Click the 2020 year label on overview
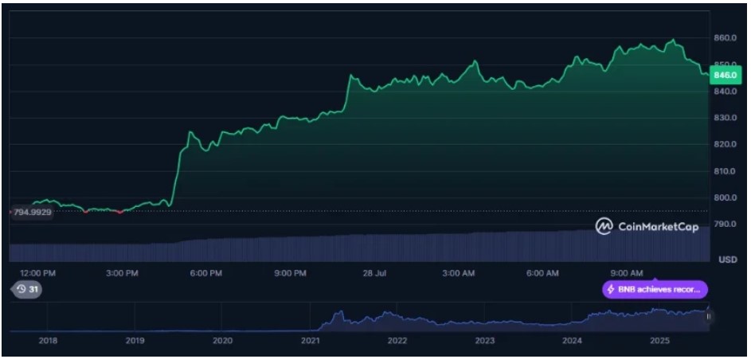751x359 pixels. coord(222,341)
